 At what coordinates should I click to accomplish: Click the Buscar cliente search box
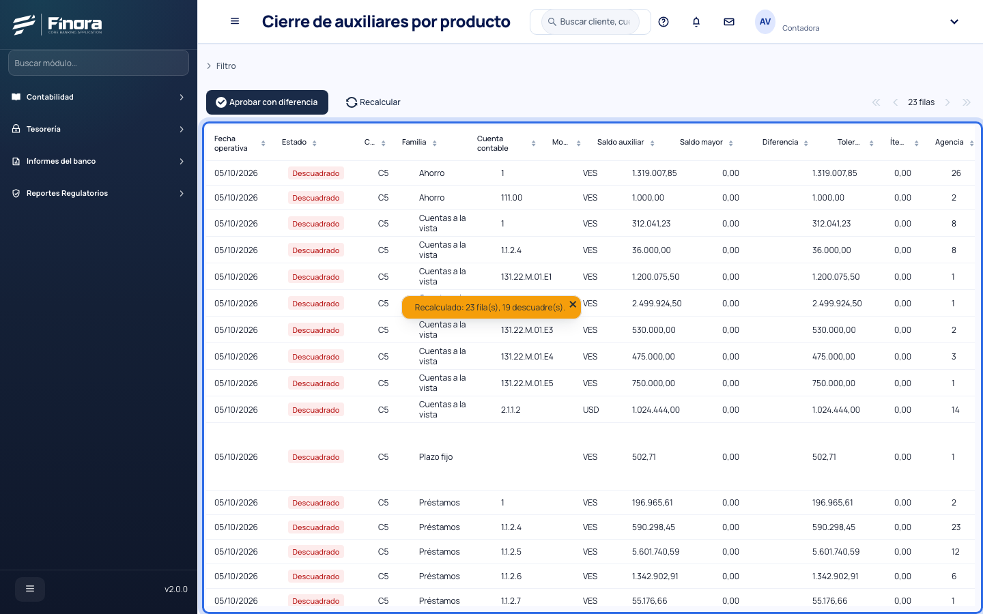pyautogui.click(x=590, y=22)
